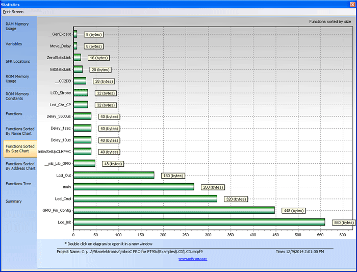The image size is (357, 272).
Task: Click the __CC2DB function label
Action: click(63, 81)
